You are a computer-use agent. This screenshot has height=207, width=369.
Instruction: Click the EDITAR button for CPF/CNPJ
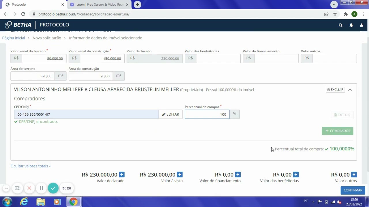171,114
